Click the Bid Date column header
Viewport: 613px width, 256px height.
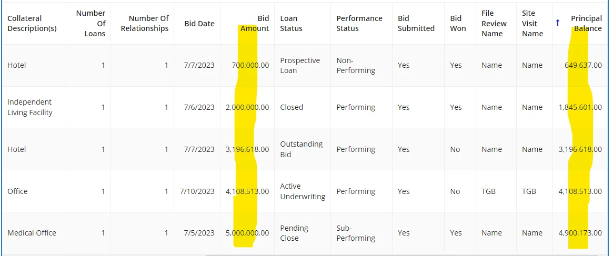coord(199,24)
